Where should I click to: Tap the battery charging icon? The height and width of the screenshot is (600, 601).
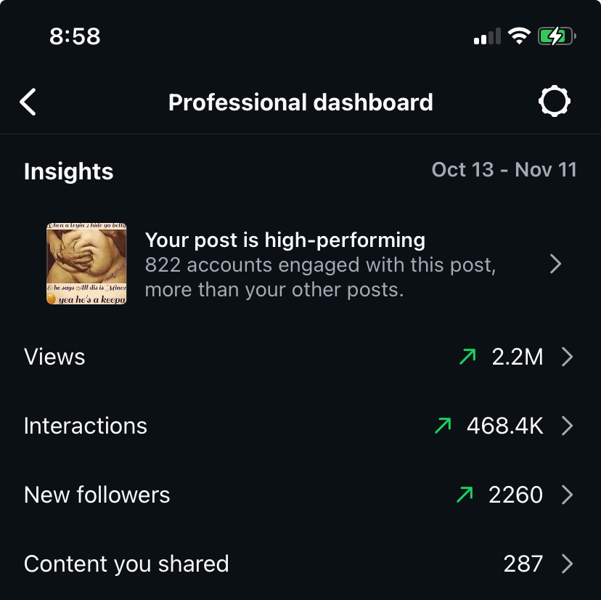click(557, 36)
